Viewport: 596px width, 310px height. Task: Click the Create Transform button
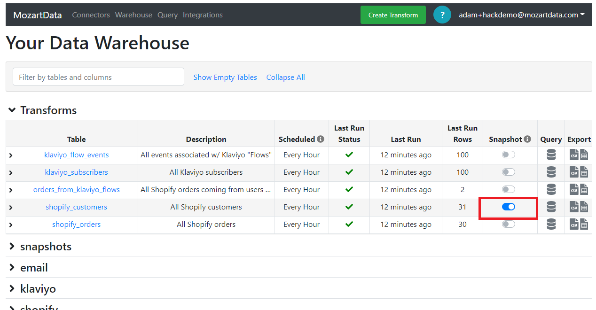click(393, 15)
